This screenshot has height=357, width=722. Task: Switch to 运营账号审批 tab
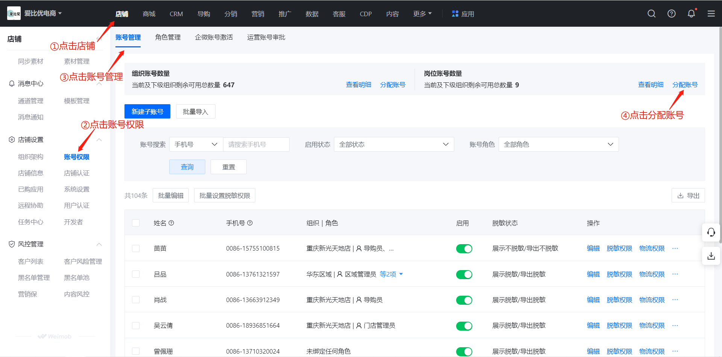click(x=266, y=37)
